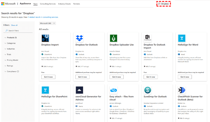The height and width of the screenshot is (122, 210).
Task: Expand the Ratings filter section
Action: [10, 66]
